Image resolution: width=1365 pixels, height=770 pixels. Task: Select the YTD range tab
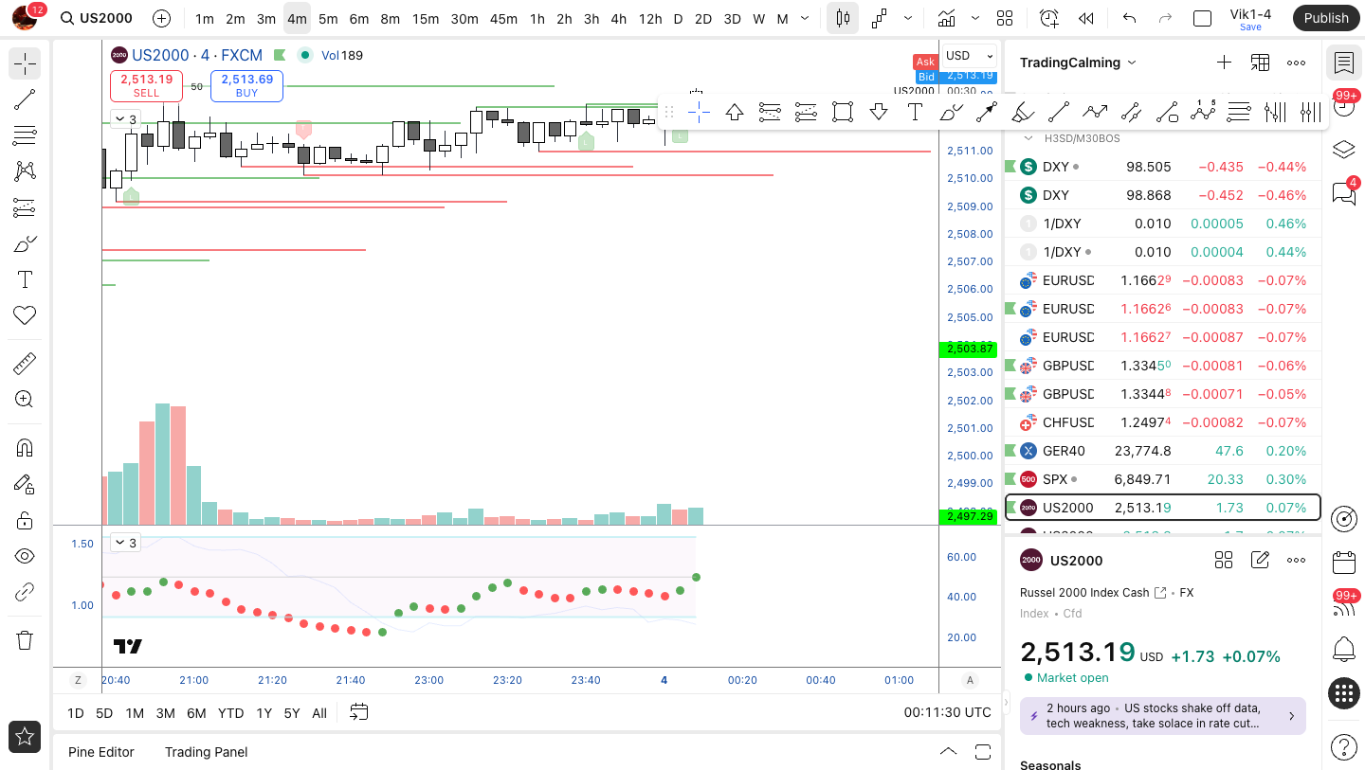pyautogui.click(x=230, y=713)
